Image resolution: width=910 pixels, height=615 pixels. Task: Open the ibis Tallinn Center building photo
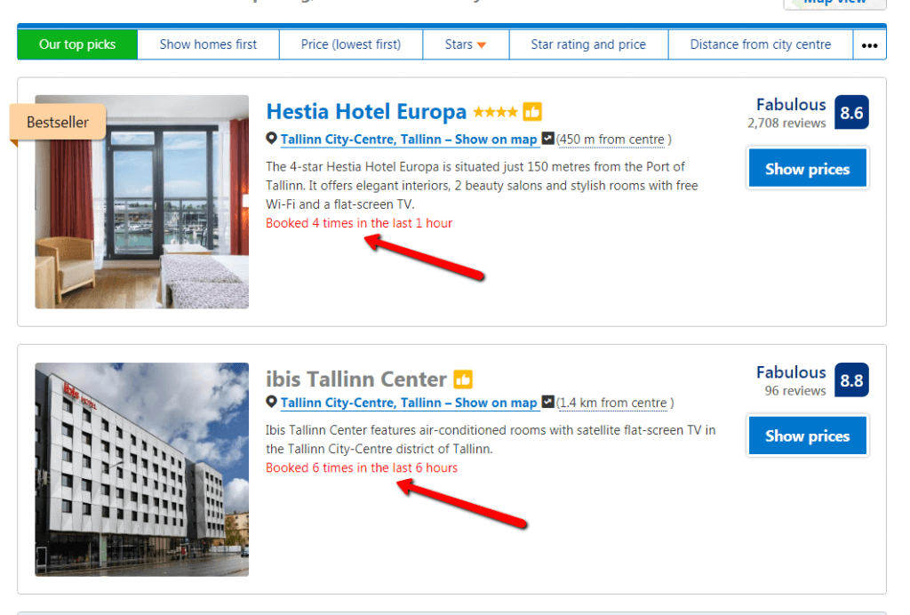142,469
